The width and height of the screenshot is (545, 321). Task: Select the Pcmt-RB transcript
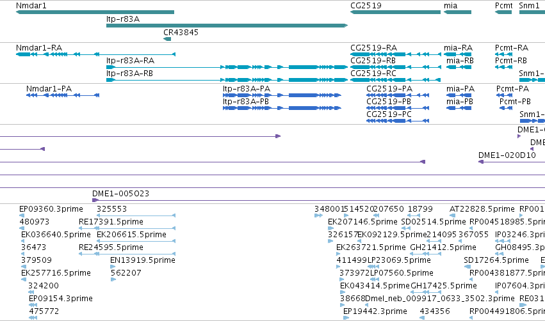pyautogui.click(x=503, y=67)
